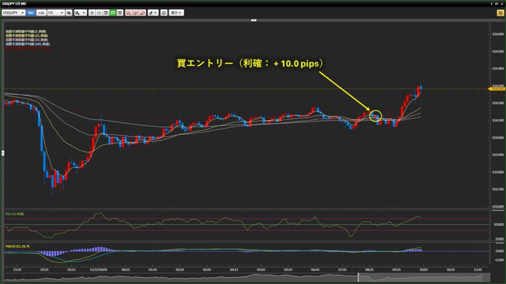Open the 表示 display menu
Viewport: 506px width, 284px height.
point(176,12)
